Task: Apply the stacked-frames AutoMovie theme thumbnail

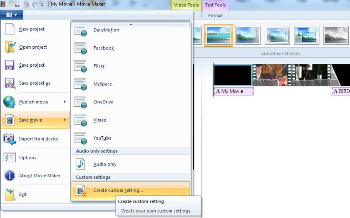Action: click(x=277, y=35)
